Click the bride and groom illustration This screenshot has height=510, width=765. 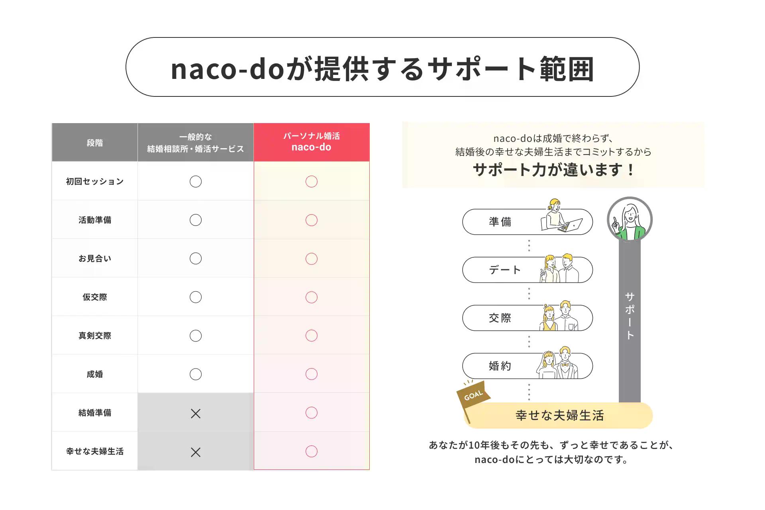(x=558, y=364)
